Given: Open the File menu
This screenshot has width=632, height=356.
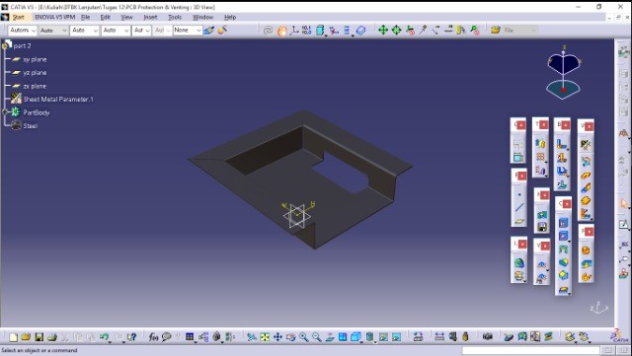Looking at the screenshot, I should tap(86, 18).
